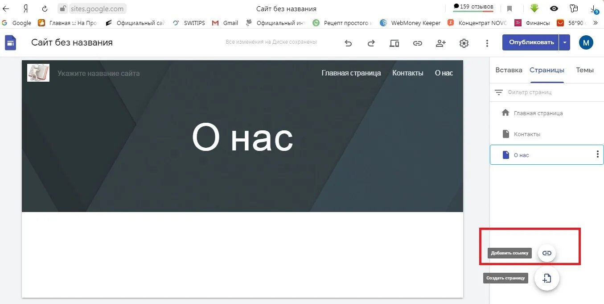This screenshot has width=604, height=304.
Task: Undo the last change
Action: (x=348, y=43)
